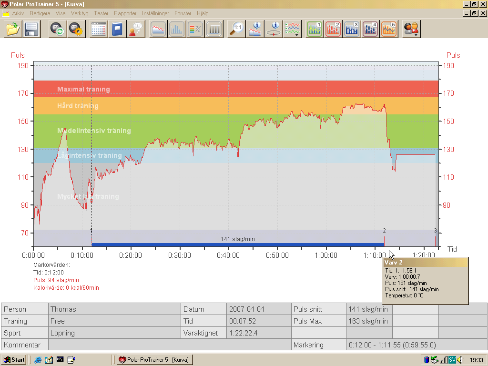Click the Puls: 94 slag/min marker text

[x=56, y=280]
